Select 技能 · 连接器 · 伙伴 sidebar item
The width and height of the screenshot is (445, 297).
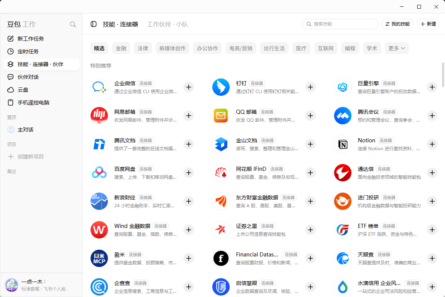[41, 64]
